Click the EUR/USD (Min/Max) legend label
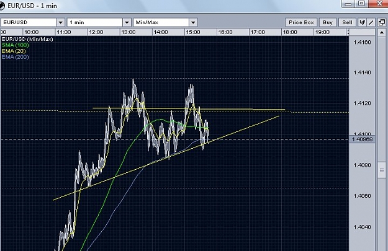The height and width of the screenshot is (251, 388). point(27,39)
